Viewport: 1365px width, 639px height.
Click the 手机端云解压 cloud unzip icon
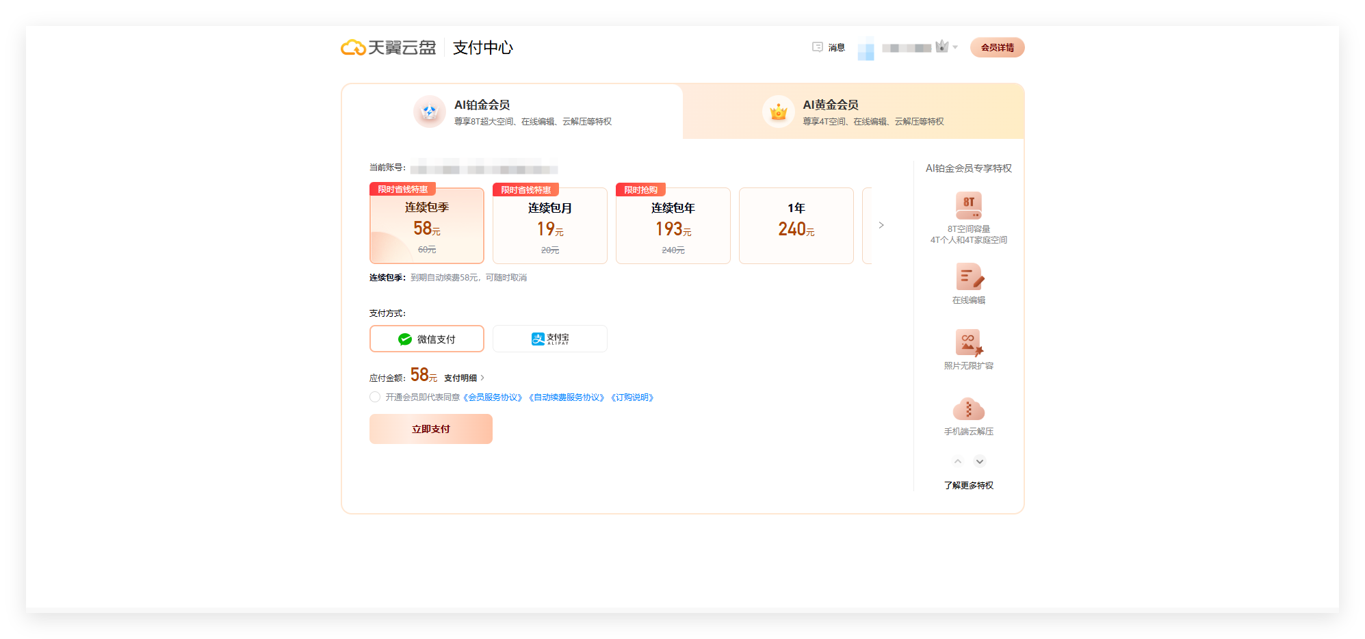968,409
